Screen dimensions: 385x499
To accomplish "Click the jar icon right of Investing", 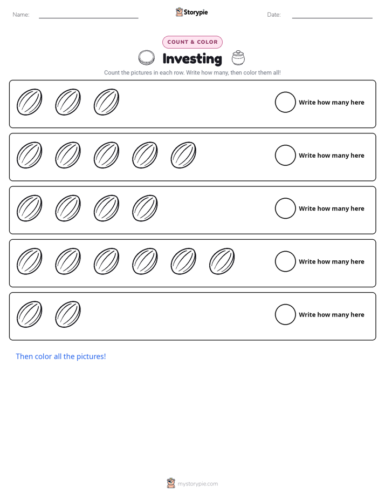I will pos(238,58).
